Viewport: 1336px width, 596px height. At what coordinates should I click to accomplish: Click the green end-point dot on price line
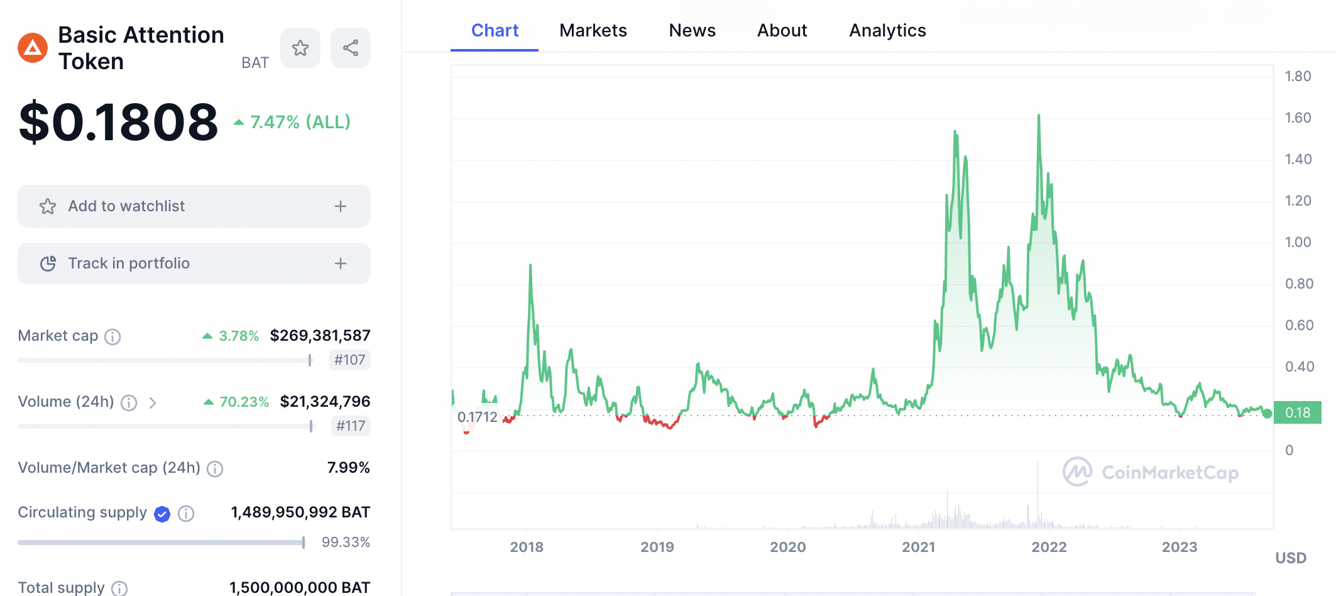tap(1268, 414)
